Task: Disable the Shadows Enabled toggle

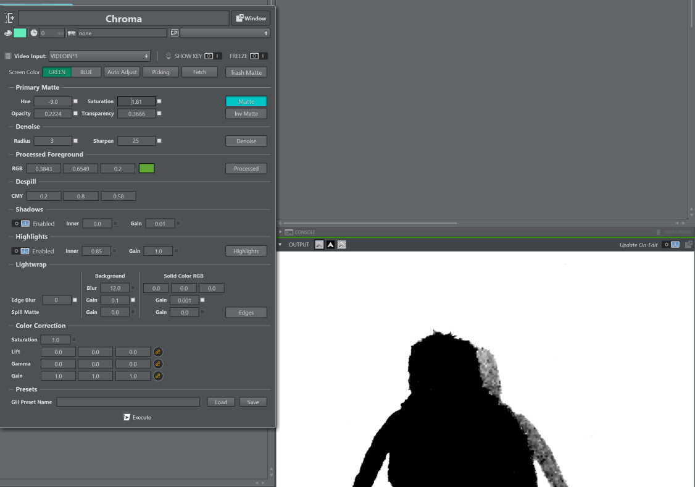Action: 21,224
